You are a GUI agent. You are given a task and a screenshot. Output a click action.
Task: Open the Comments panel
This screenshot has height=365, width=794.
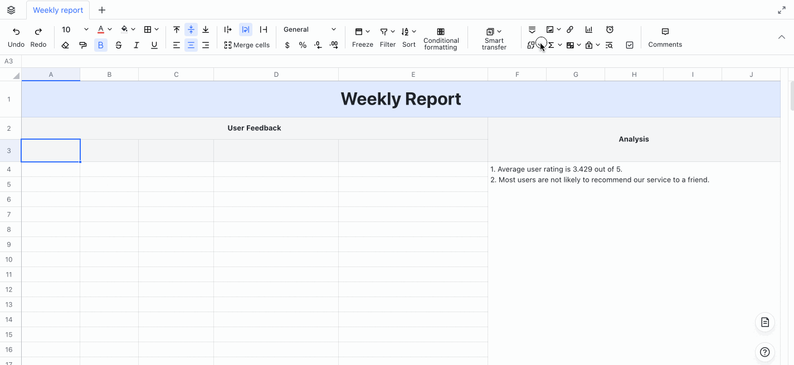(665, 37)
